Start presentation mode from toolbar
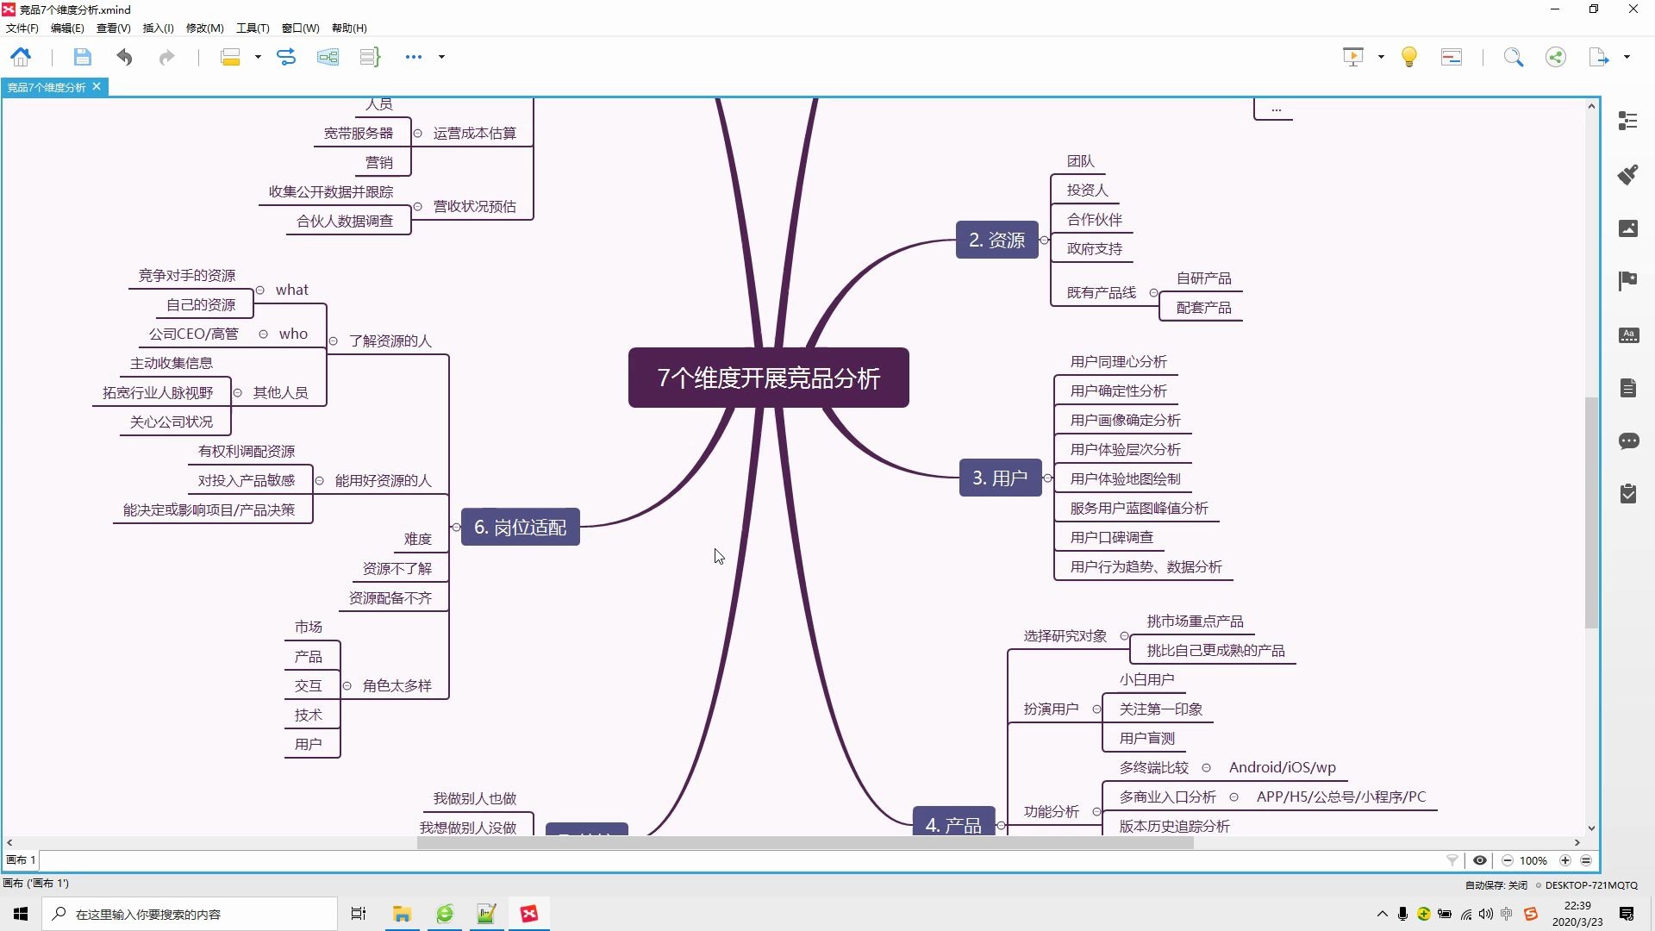This screenshot has height=931, width=1655. (1353, 57)
